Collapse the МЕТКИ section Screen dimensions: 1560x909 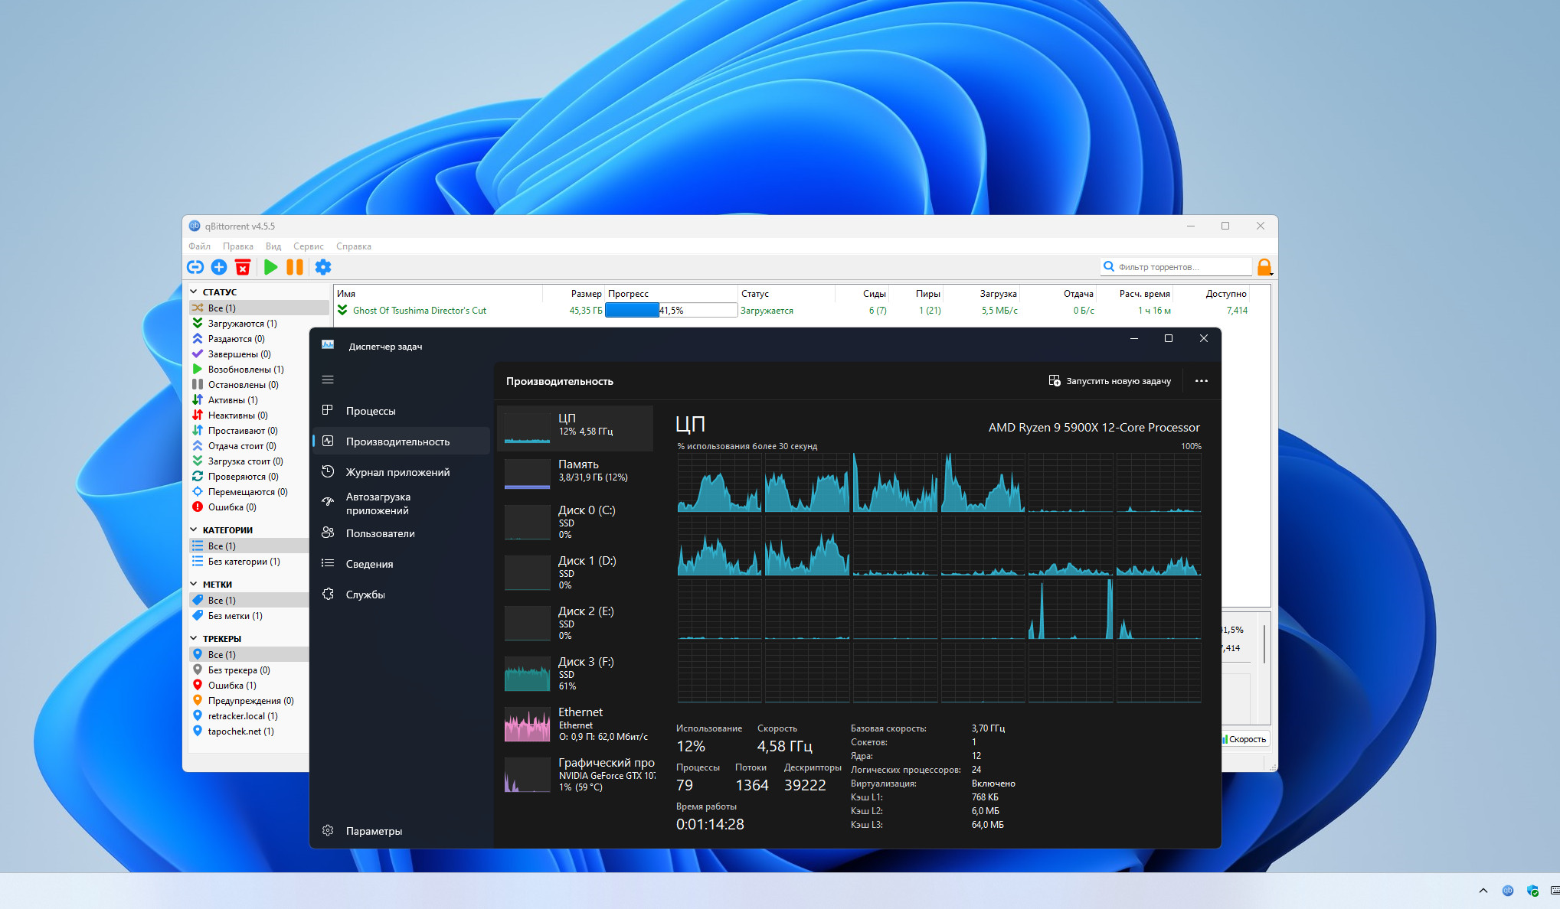(x=194, y=585)
